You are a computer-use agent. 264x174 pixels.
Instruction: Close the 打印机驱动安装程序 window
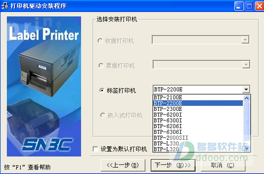point(259,6)
